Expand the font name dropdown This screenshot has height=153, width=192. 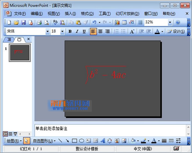48,32
